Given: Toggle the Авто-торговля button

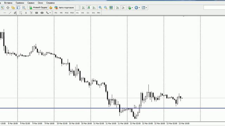Looking at the screenshot, I should (64, 8).
